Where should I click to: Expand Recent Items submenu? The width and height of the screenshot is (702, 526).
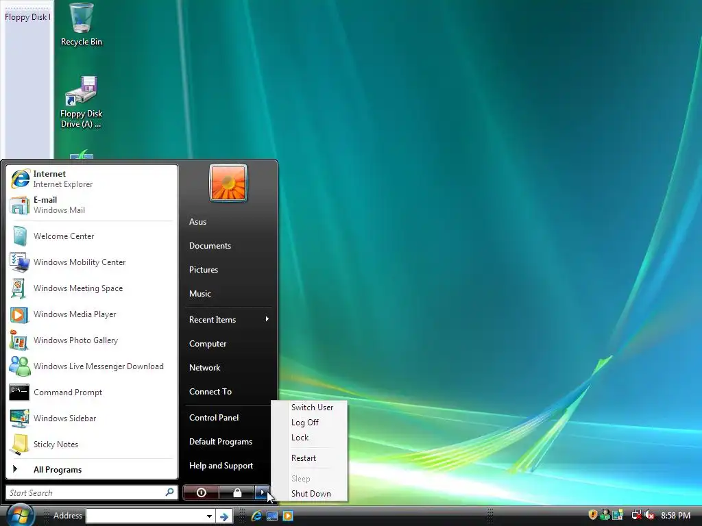pos(228,319)
